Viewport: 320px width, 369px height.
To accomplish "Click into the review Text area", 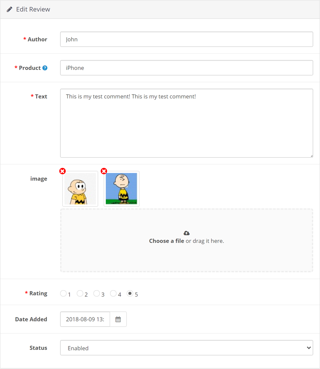I will (x=186, y=123).
